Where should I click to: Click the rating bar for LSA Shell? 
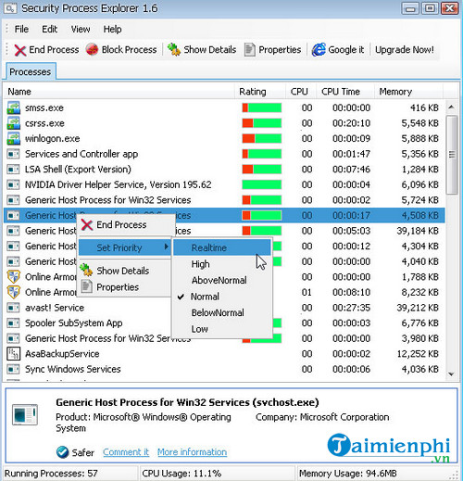pos(262,170)
